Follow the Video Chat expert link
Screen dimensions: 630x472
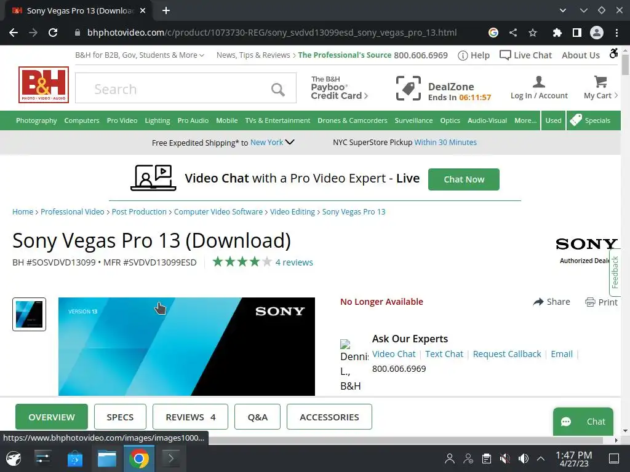click(x=394, y=354)
